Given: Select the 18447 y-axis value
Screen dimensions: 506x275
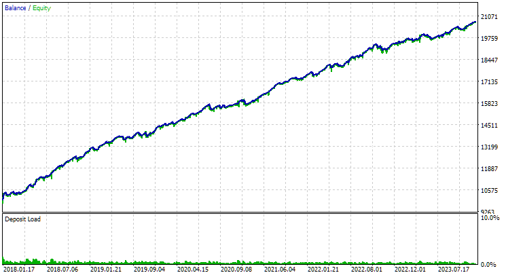Looking at the screenshot, I should coord(489,60).
